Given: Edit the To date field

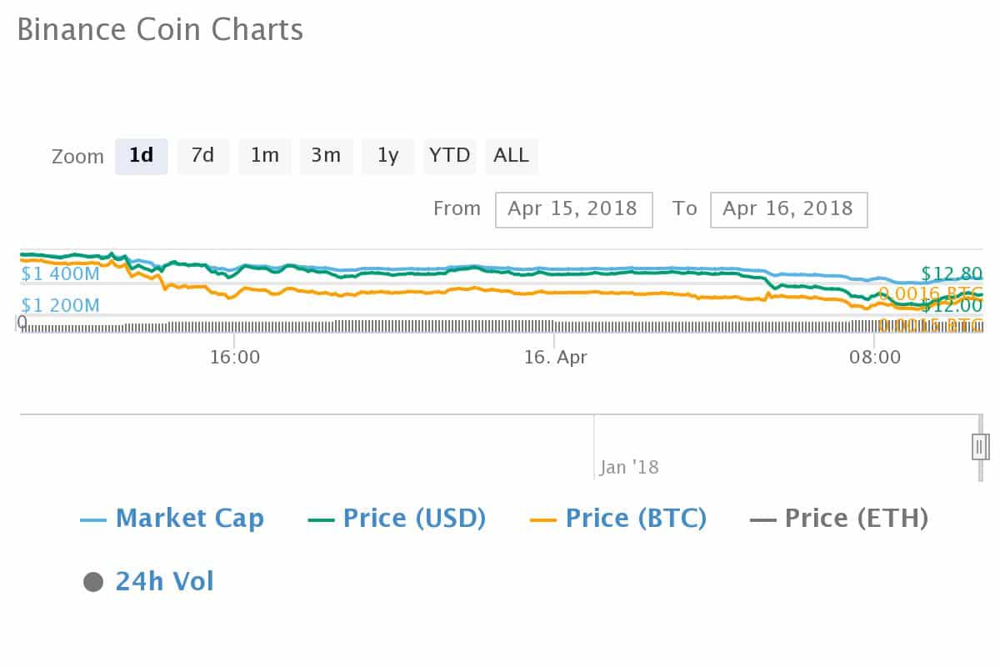Looking at the screenshot, I should coord(788,209).
